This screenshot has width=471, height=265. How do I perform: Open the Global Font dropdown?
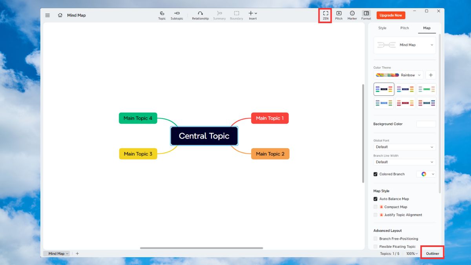pyautogui.click(x=404, y=147)
